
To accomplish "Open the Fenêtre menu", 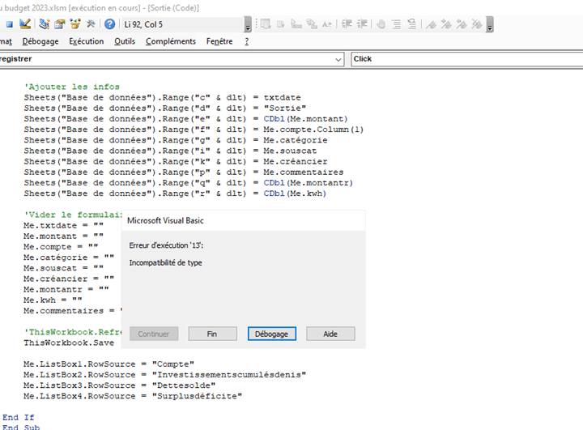I will [x=219, y=41].
